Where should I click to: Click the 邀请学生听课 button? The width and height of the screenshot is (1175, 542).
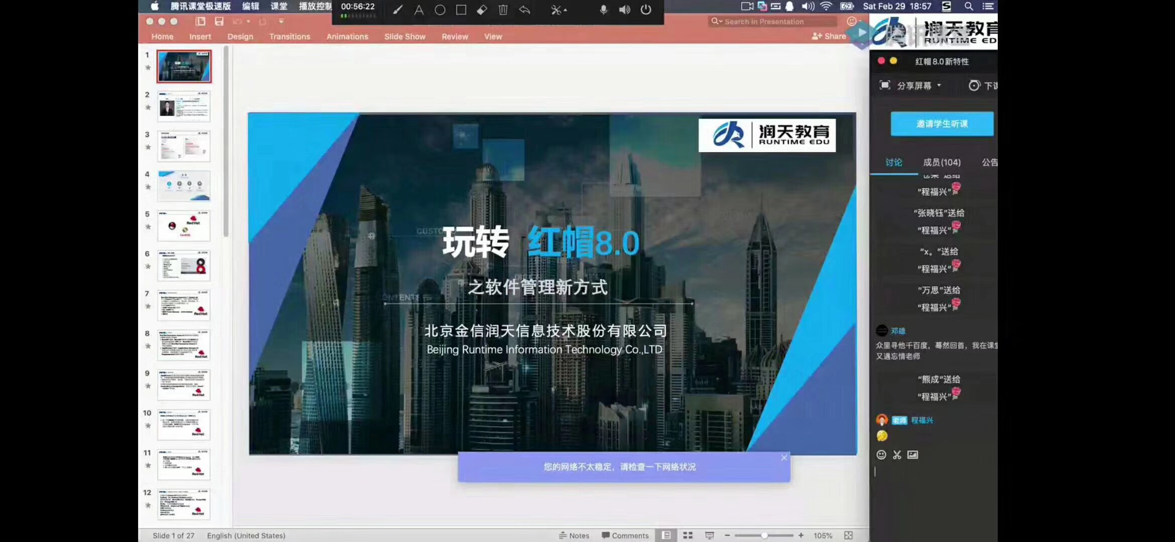(942, 123)
